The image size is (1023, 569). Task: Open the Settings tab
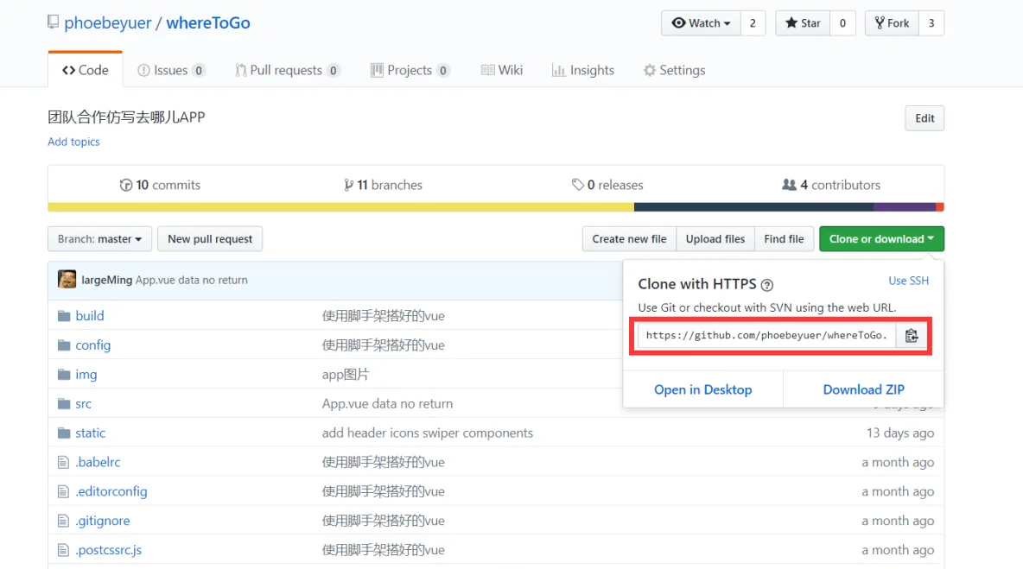[x=674, y=70]
